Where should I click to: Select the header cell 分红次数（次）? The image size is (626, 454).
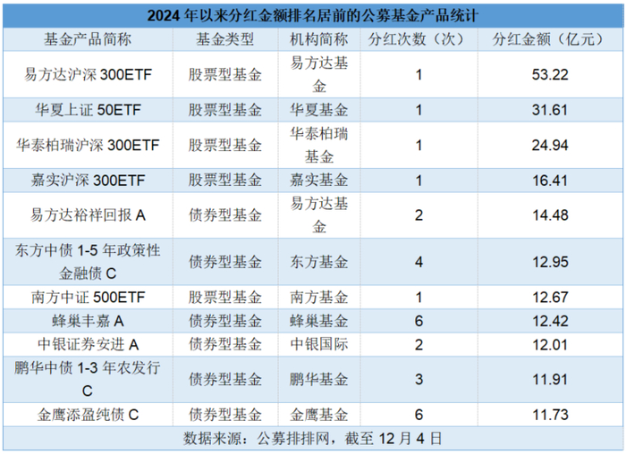(419, 39)
